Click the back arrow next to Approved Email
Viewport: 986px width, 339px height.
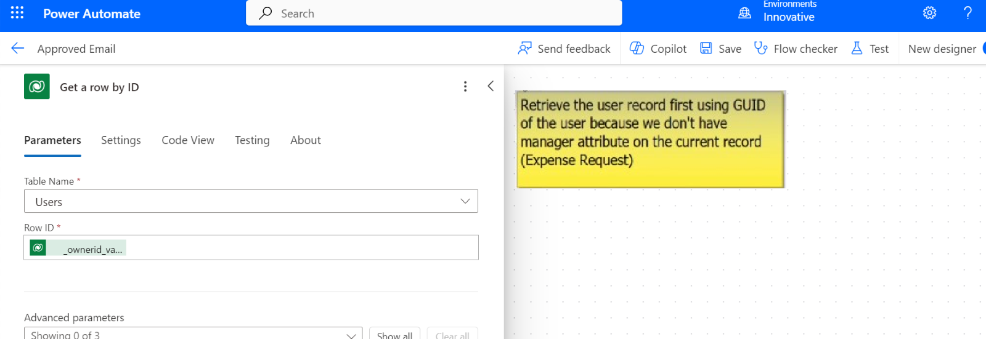[17, 49]
